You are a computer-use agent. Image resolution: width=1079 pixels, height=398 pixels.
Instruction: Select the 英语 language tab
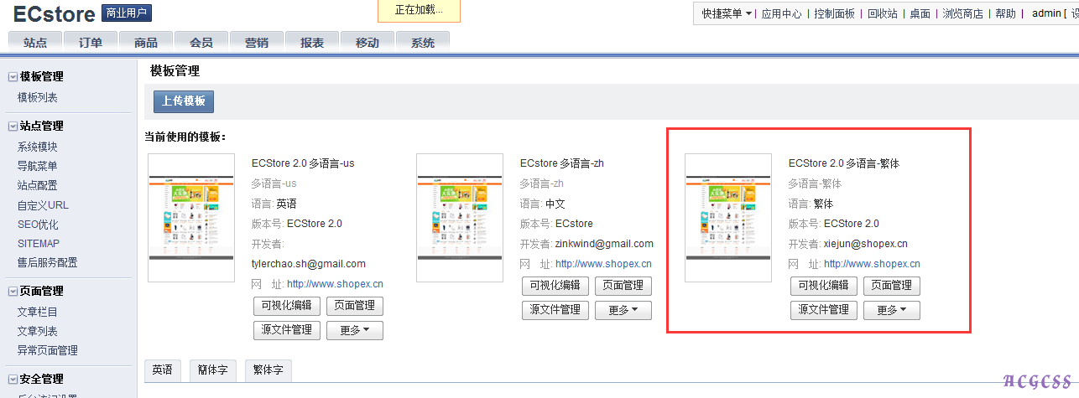click(x=162, y=370)
